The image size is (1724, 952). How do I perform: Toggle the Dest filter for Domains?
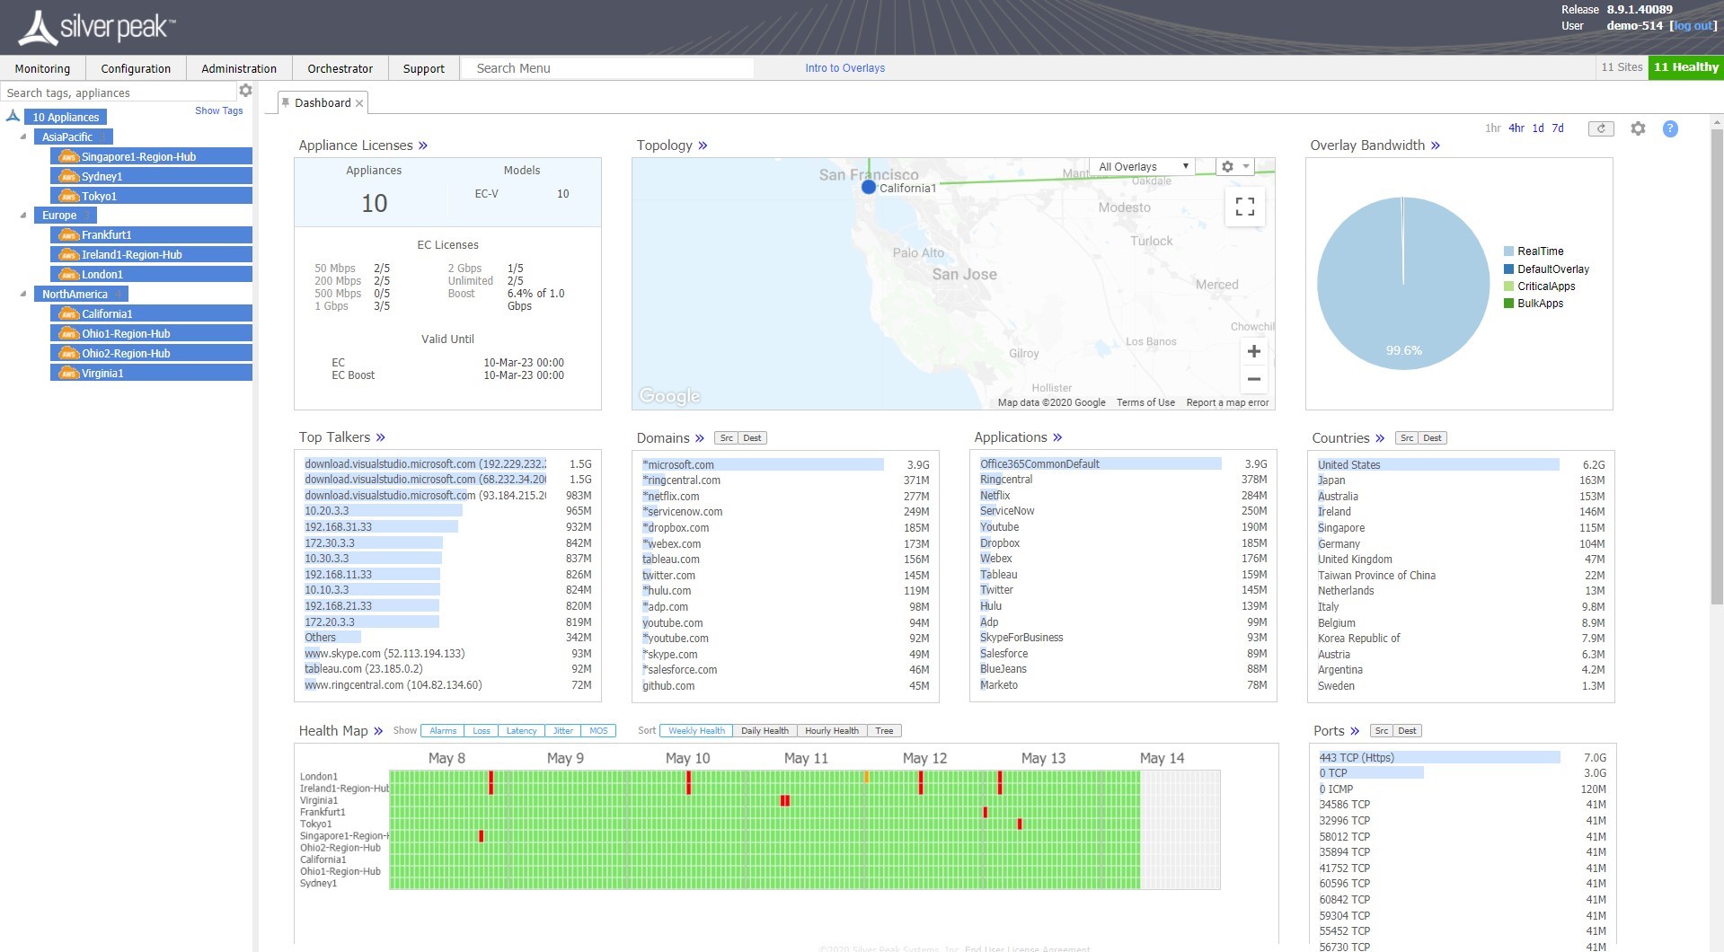753,438
